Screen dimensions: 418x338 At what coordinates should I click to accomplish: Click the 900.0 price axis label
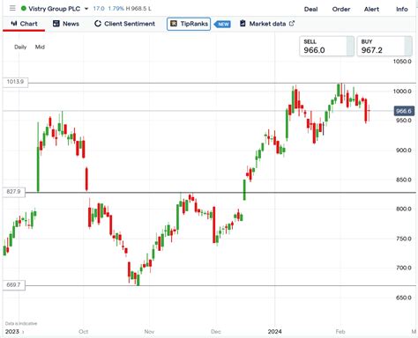coord(403,151)
